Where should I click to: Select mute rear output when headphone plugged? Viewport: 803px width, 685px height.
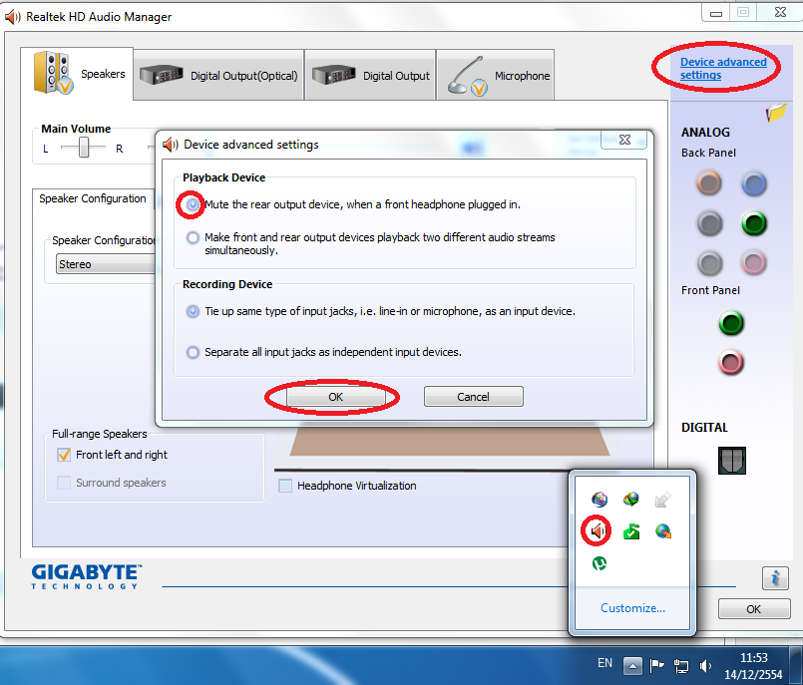click(x=193, y=204)
